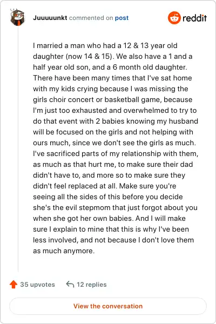
Task: Collapse the comment via the vertical thread line
Action: [x=18, y=149]
